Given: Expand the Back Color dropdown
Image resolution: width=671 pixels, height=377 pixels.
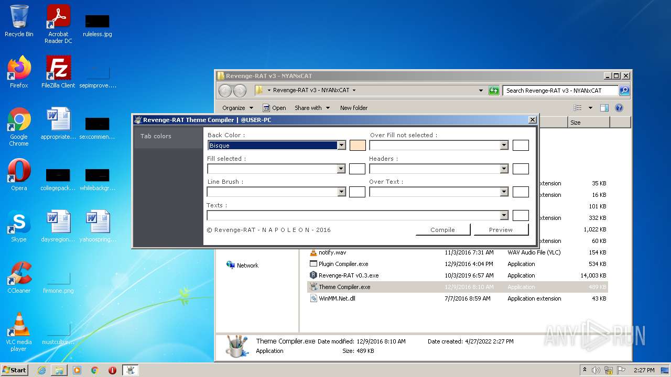Looking at the screenshot, I should [x=342, y=146].
